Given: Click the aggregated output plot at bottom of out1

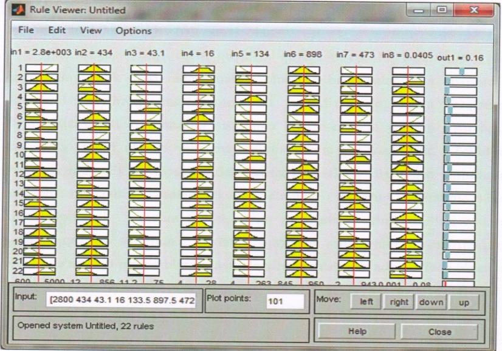Looking at the screenshot, I should coord(459,283).
